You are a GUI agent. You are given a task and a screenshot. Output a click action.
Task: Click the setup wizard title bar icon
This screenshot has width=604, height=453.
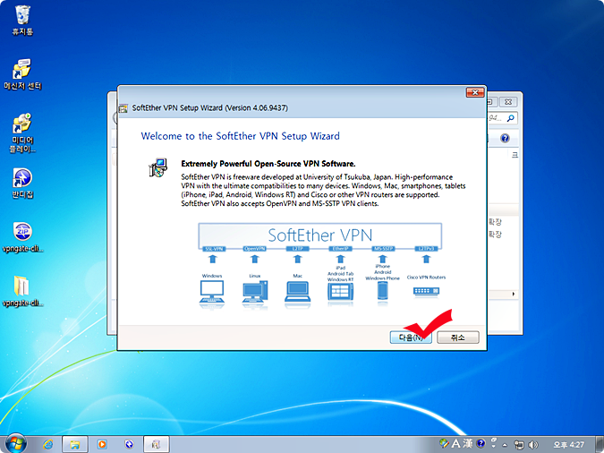(123, 108)
